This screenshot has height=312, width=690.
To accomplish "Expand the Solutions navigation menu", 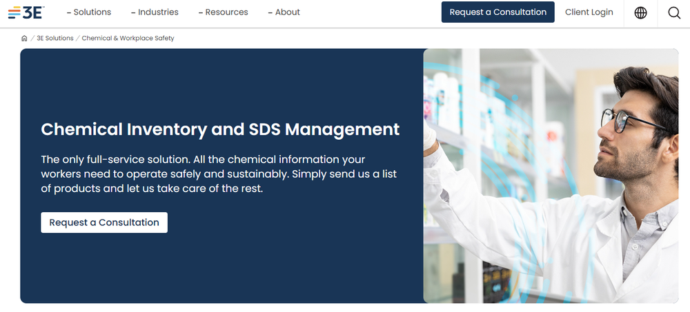I will (x=92, y=12).
